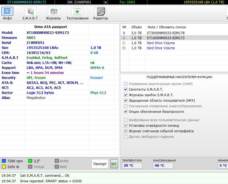Toggle Шифрование всех пользовательских данных checkbox
This screenshot has width=228, height=184.
pyautogui.click(x=125, y=120)
